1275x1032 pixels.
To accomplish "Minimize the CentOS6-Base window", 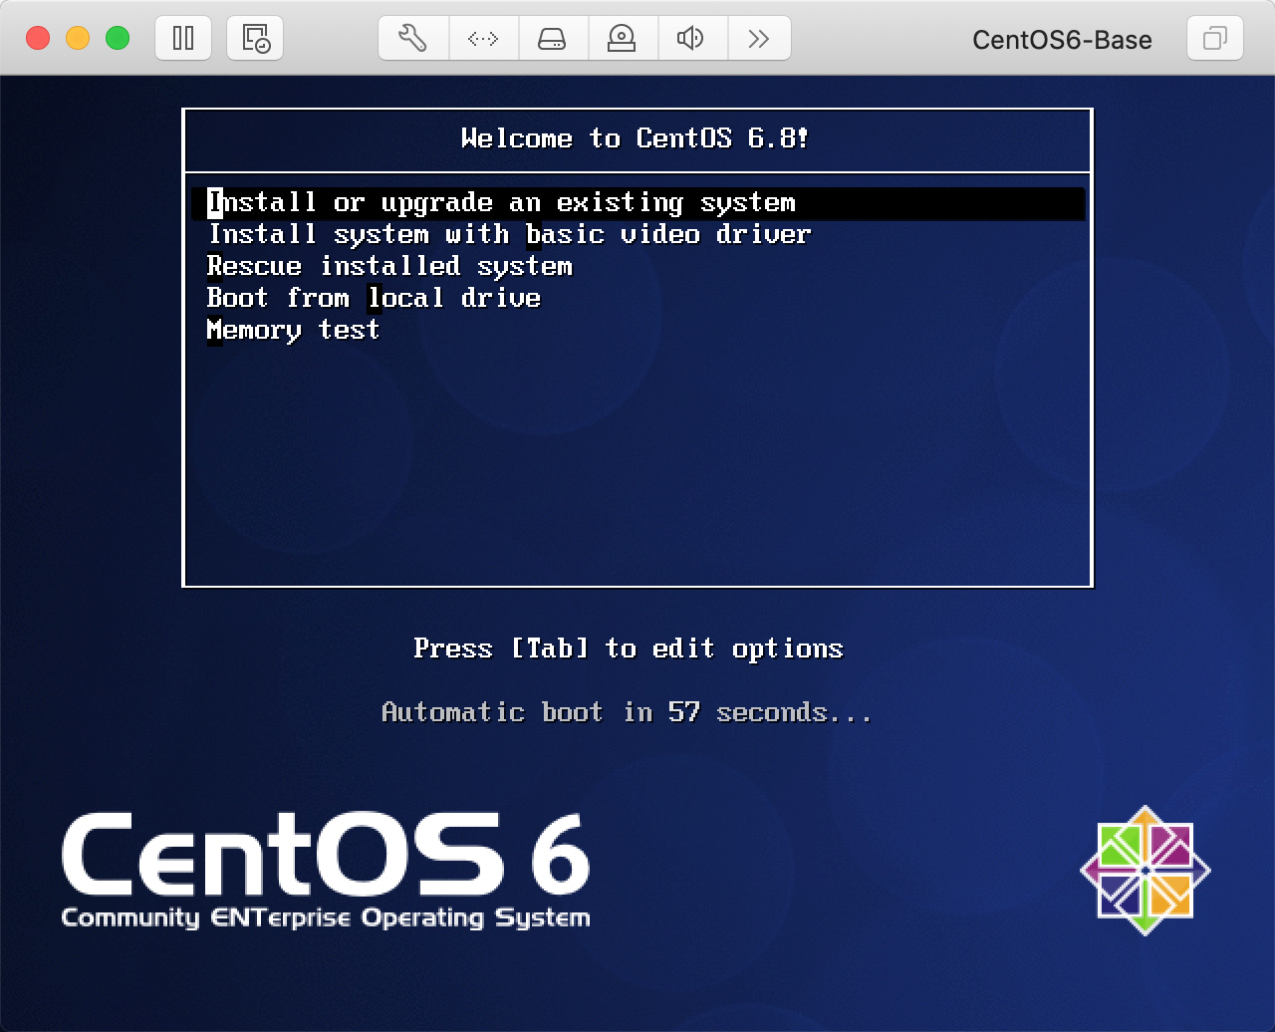I will click(x=78, y=39).
